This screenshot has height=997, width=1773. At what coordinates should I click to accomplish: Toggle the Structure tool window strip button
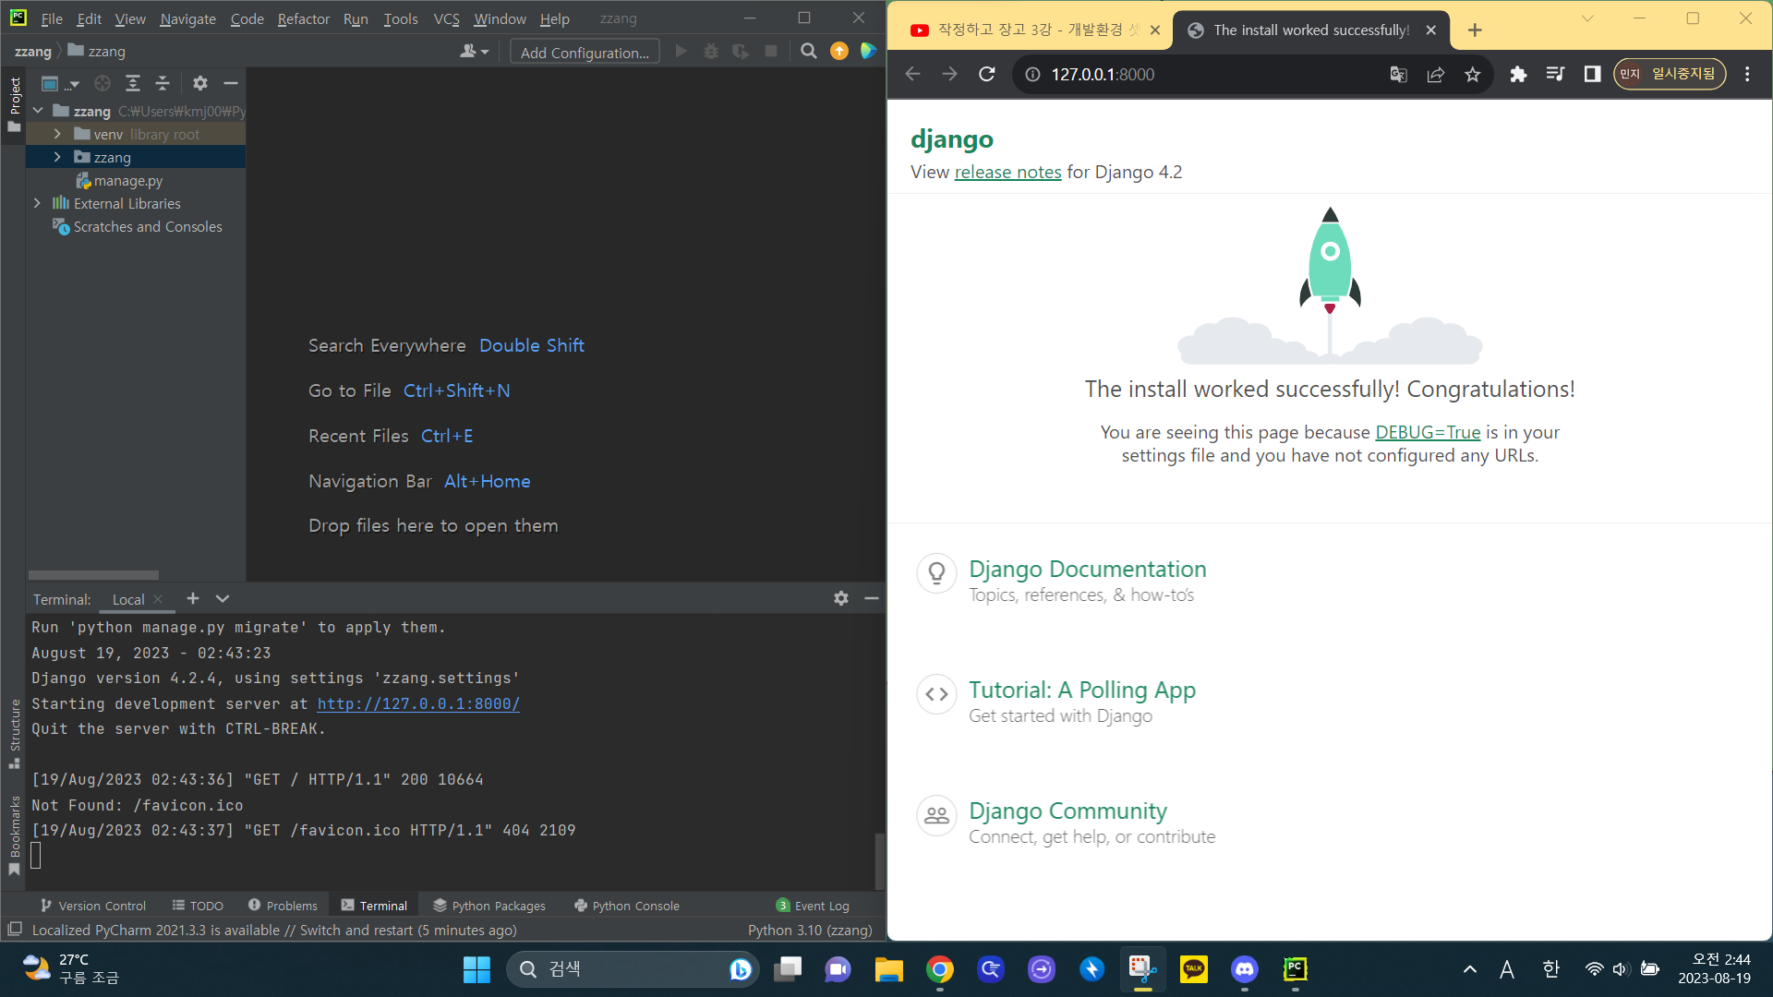pyautogui.click(x=14, y=734)
